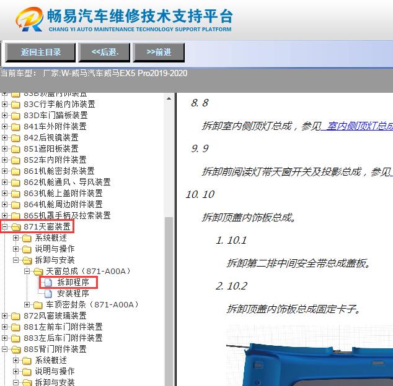Screen dimensions: 393x386
Task: Select the 861机舱密封条装置 tree label
Action: [x=59, y=171]
